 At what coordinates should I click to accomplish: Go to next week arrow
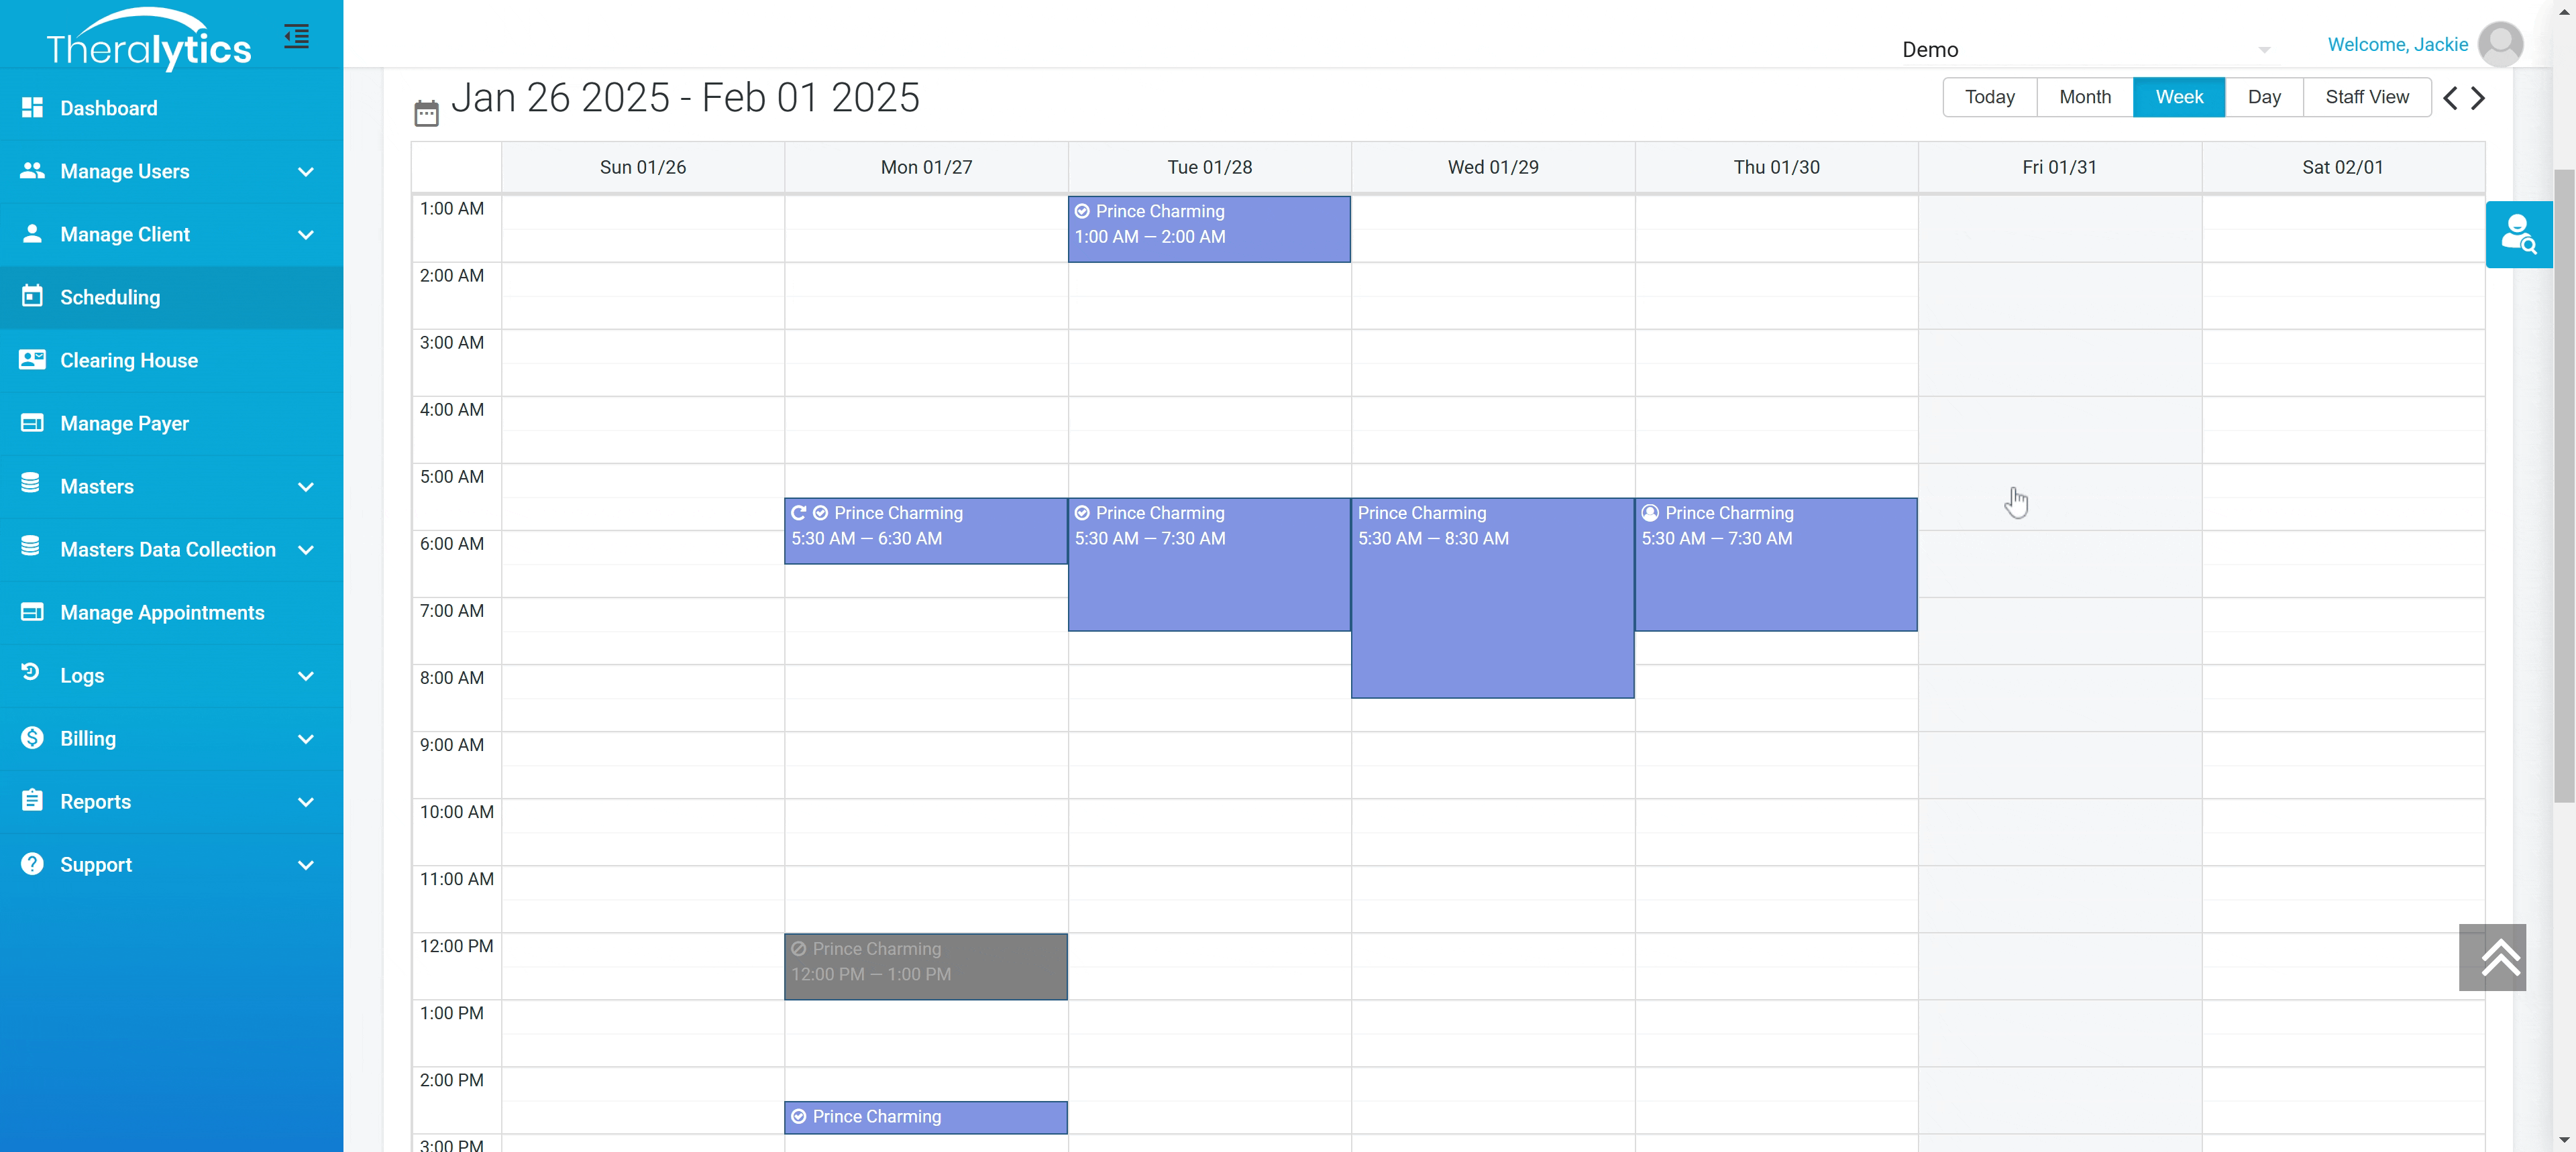[2478, 98]
